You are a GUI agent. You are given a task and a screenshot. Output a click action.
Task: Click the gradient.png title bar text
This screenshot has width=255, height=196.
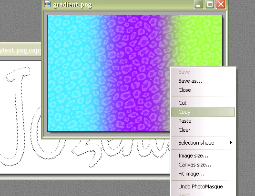pos(72,5)
